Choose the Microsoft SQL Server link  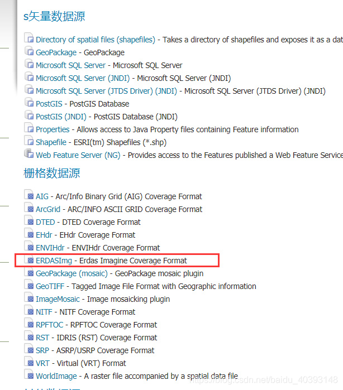[71, 65]
